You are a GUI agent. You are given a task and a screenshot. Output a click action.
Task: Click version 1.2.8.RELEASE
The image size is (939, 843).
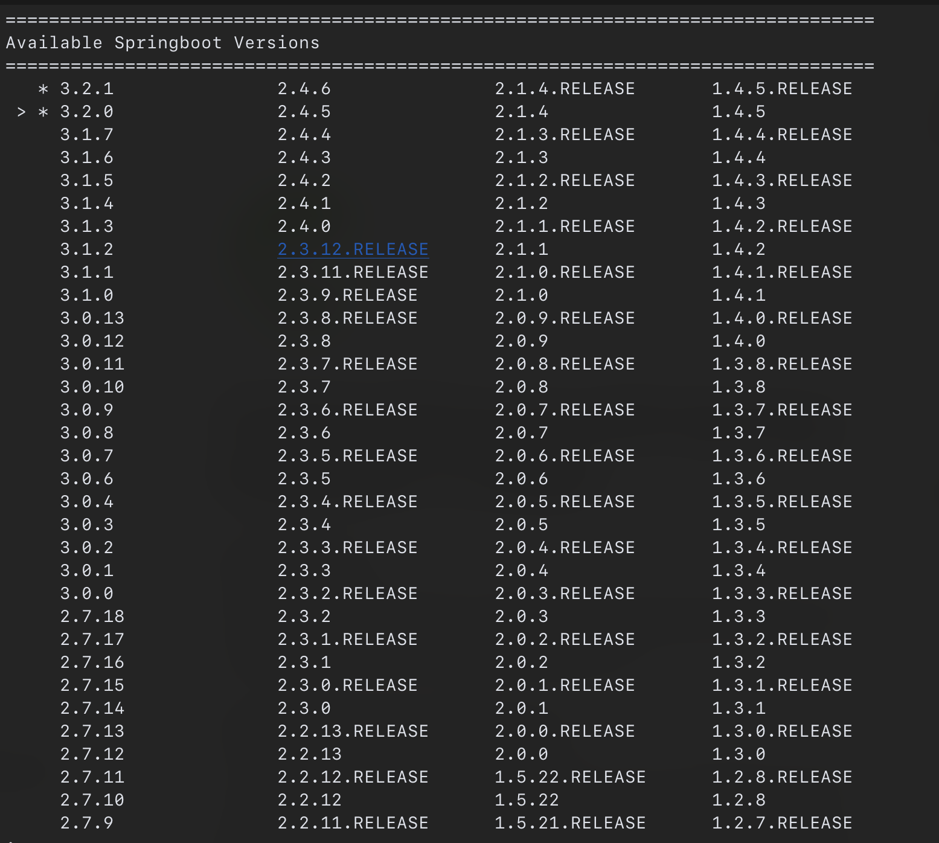[x=783, y=777]
